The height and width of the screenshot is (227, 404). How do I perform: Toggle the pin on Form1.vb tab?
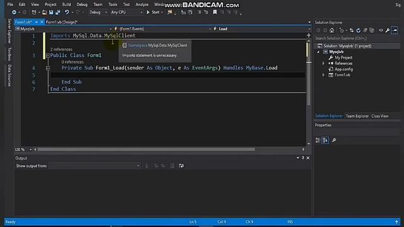[37, 22]
